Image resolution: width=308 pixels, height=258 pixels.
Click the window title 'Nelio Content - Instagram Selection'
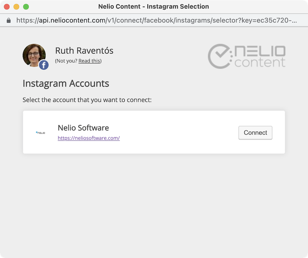point(154,7)
